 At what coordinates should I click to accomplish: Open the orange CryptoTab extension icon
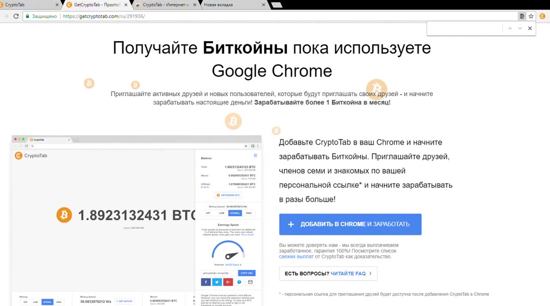click(542, 16)
